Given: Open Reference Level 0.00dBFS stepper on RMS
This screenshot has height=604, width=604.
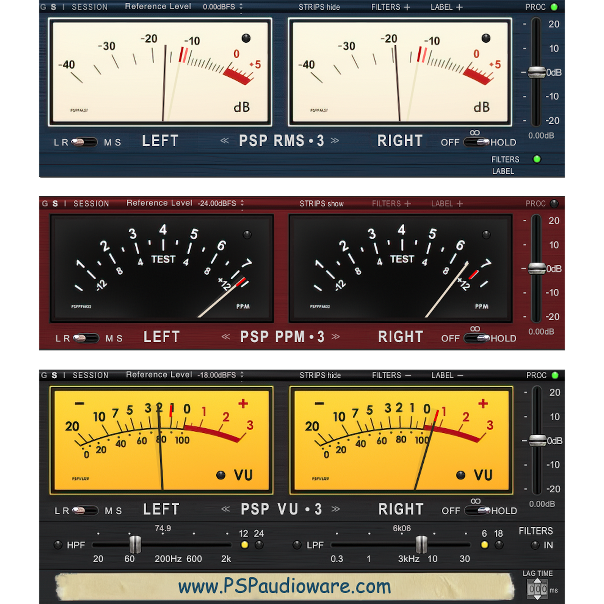Looking at the screenshot, I should [241, 7].
